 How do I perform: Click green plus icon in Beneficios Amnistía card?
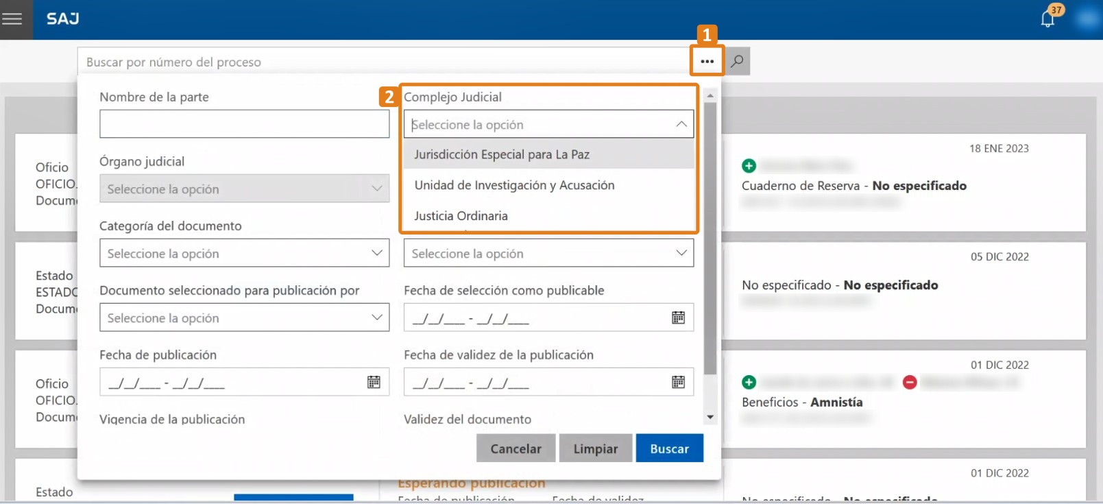pos(749,382)
